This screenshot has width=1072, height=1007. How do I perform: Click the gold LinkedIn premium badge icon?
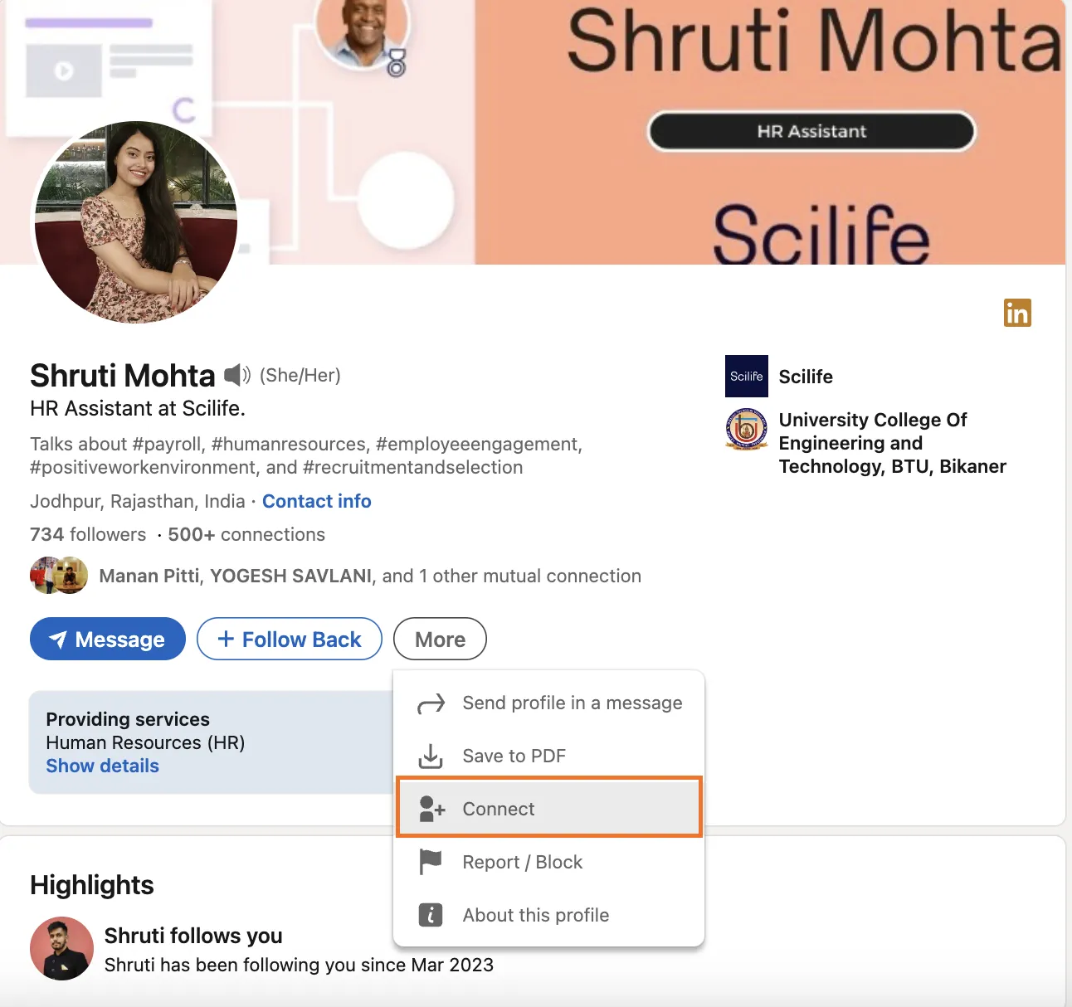(1017, 313)
